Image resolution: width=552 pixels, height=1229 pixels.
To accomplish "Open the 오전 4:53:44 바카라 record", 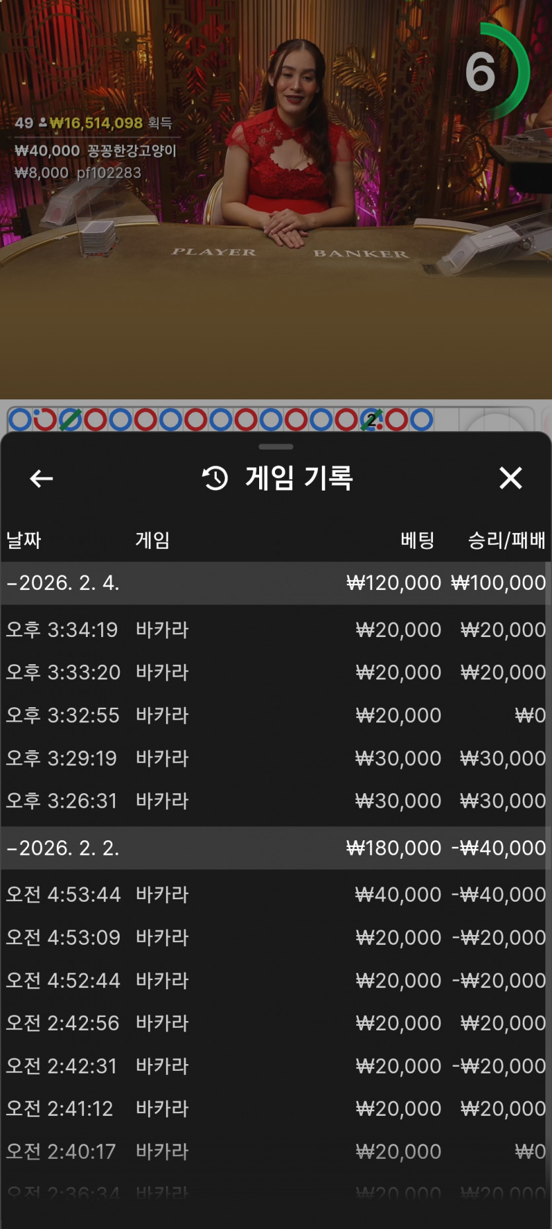I will [275, 895].
